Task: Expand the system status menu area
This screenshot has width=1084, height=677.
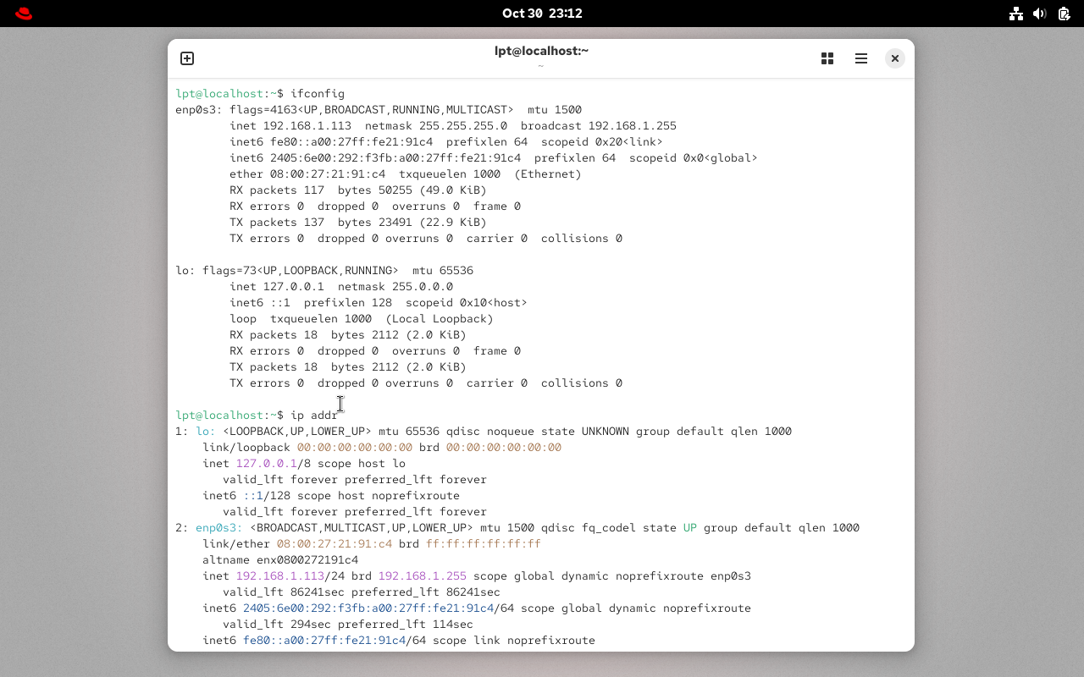Action: 1040,14
